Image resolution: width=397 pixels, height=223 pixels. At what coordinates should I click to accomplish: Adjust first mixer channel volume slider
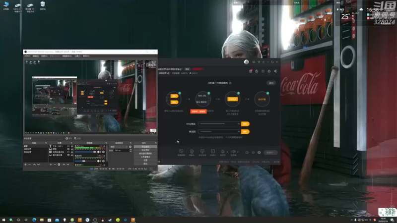click(85, 152)
